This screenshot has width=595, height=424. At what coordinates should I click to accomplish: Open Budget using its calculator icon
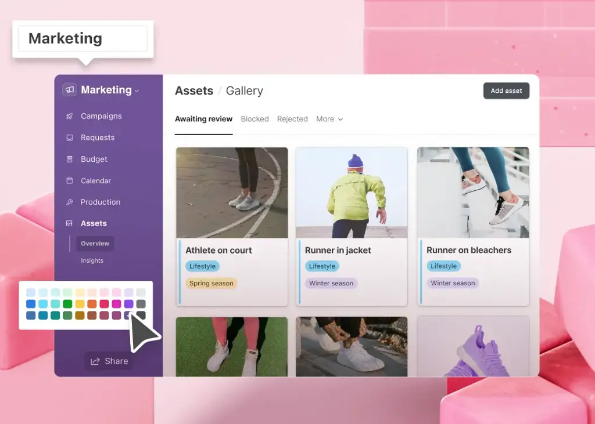click(69, 159)
